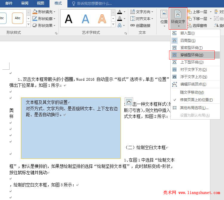224x200 pixels.
Task: Switch to the Review (审阅) tab
Action: (x=25, y=3)
